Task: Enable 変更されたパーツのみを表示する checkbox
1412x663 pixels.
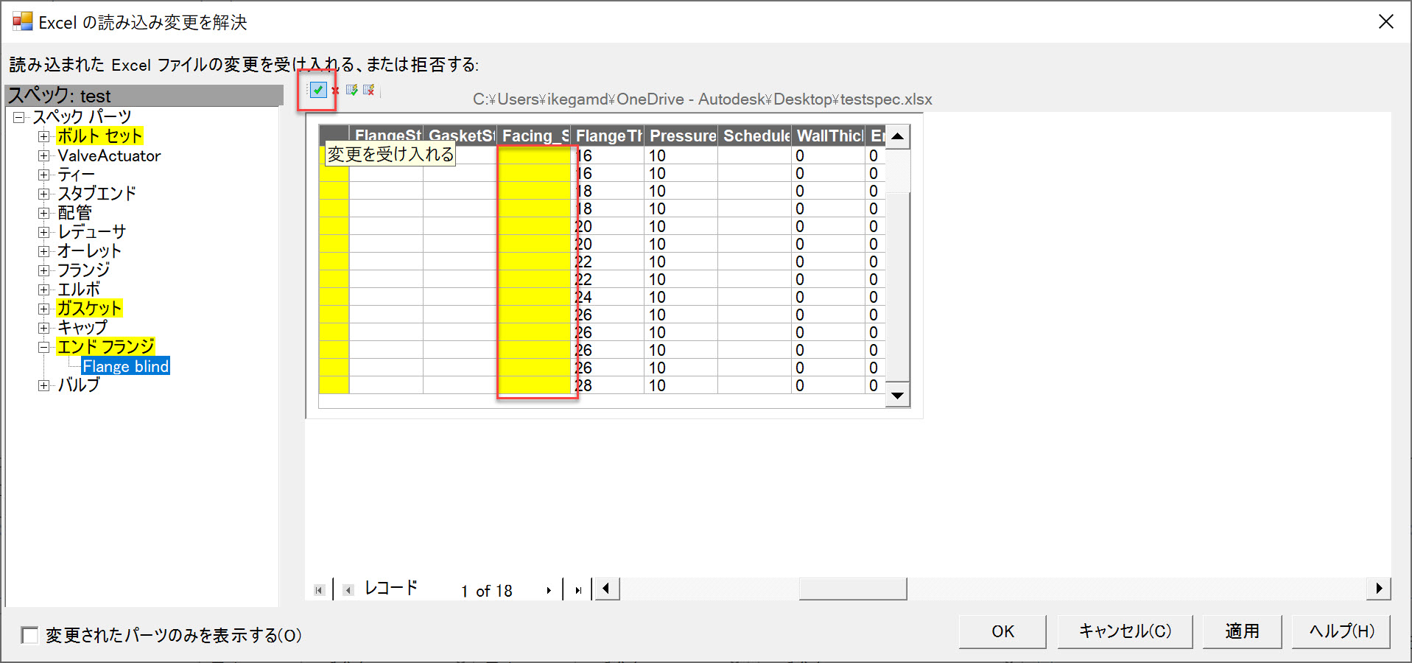Action: coord(28,635)
